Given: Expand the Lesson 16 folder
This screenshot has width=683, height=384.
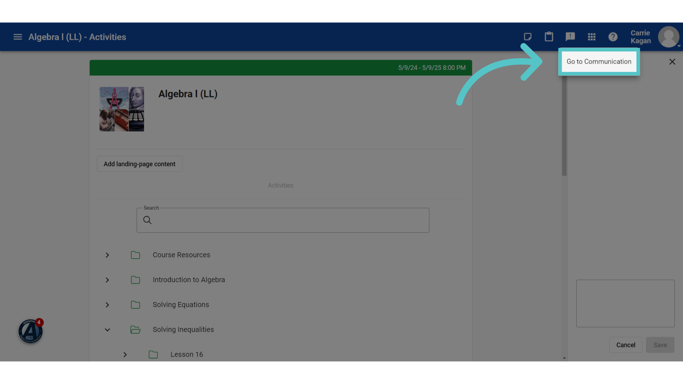Looking at the screenshot, I should click(125, 354).
